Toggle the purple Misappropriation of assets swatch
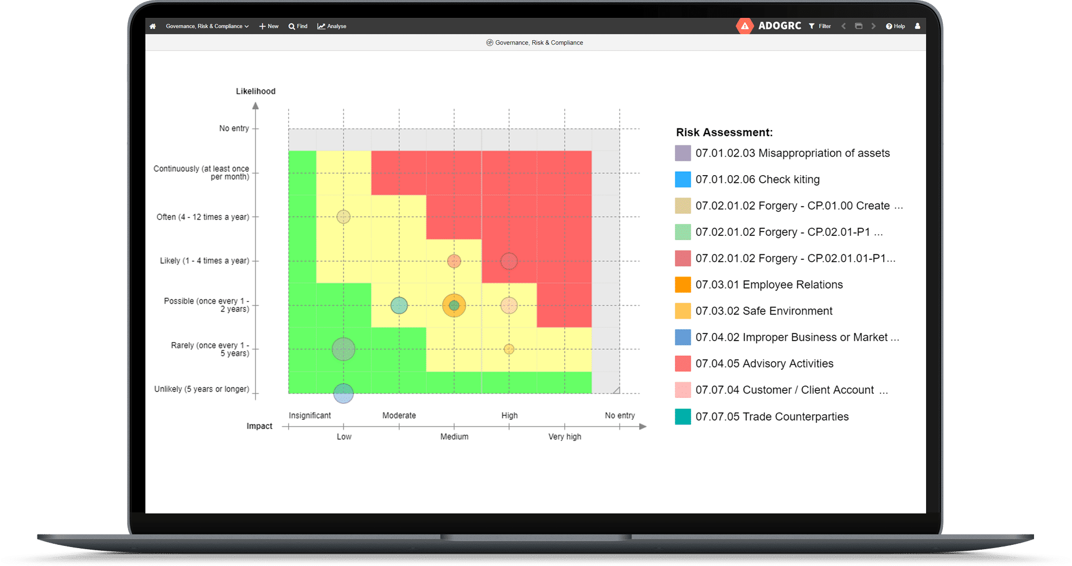The image size is (1072, 566). click(683, 153)
